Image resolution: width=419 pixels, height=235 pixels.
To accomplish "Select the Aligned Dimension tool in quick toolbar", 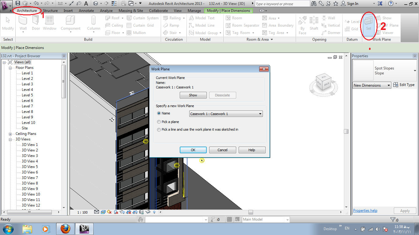I will [x=71, y=3].
